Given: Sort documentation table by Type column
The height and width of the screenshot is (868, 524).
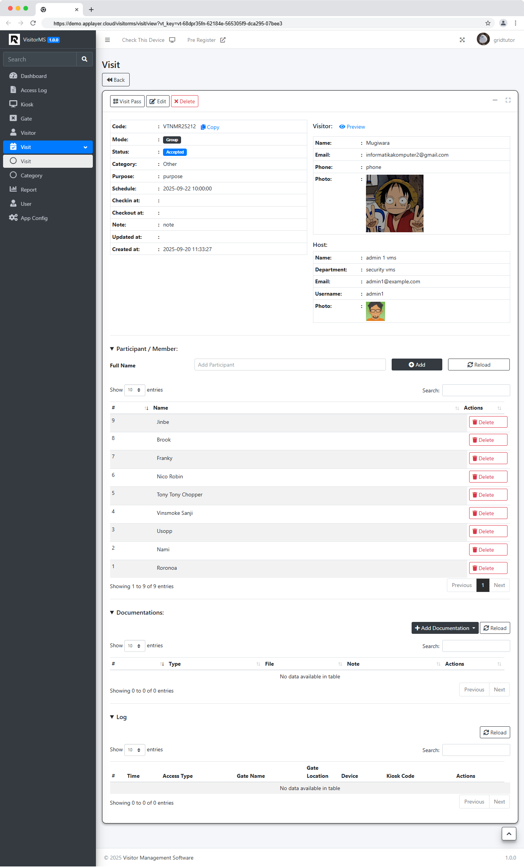Looking at the screenshot, I should click(214, 664).
